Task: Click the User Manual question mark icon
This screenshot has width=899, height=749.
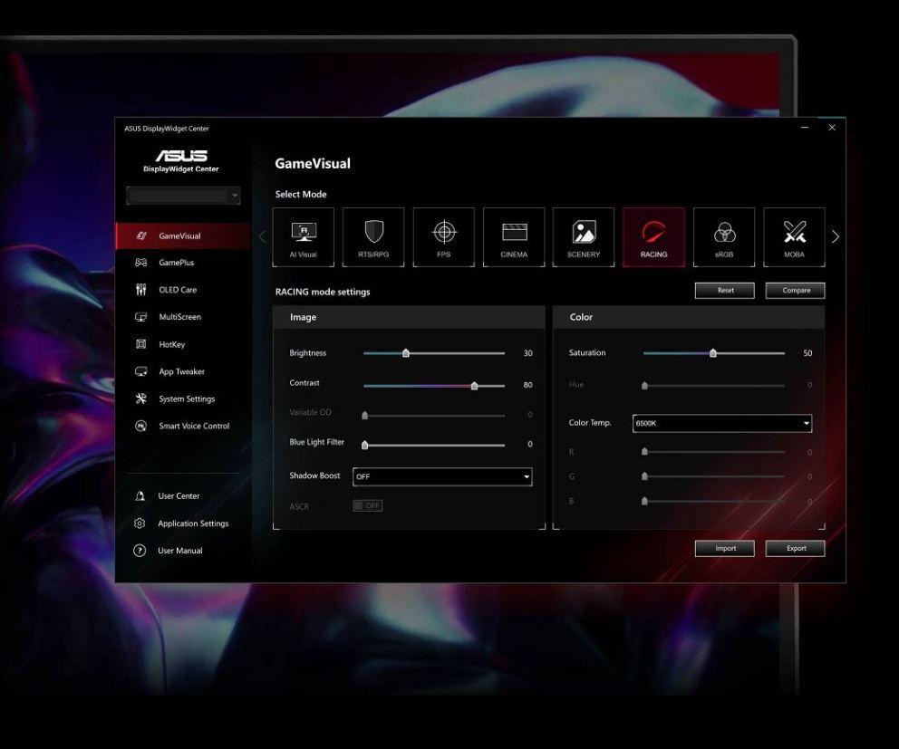Action: coord(140,550)
